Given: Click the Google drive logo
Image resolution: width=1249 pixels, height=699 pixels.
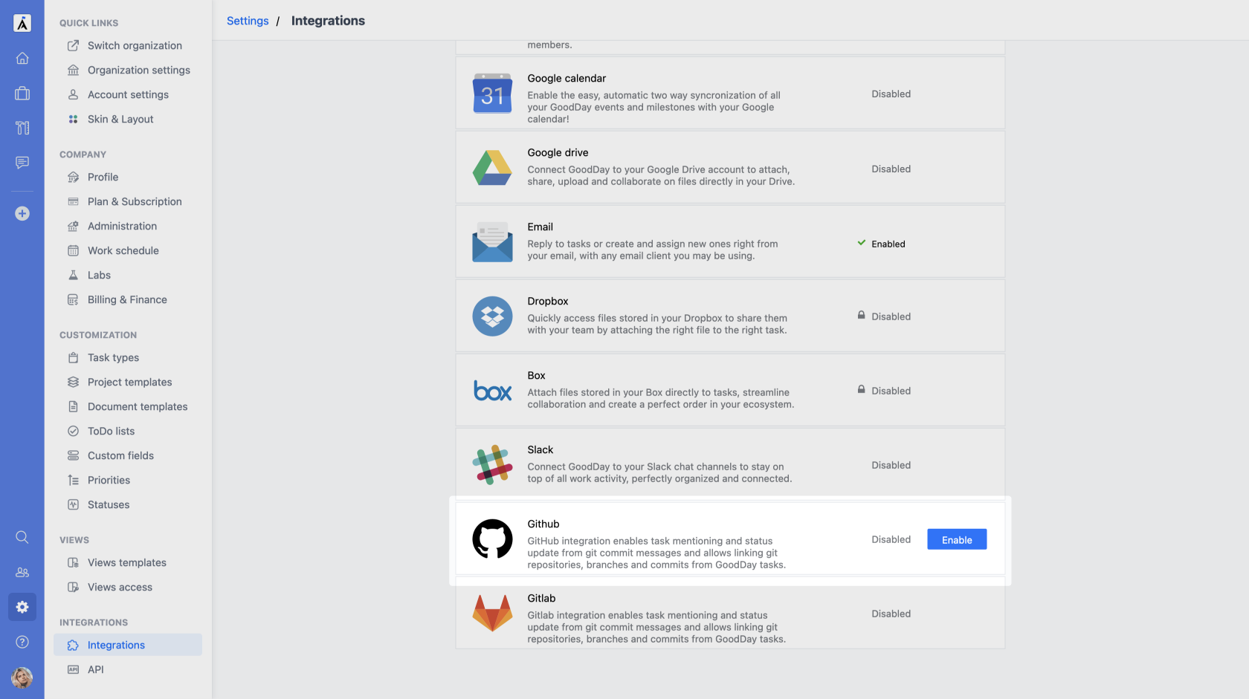Looking at the screenshot, I should 492,168.
